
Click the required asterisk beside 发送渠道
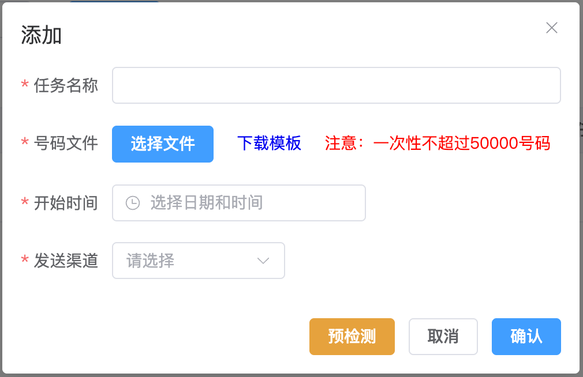[25, 261]
